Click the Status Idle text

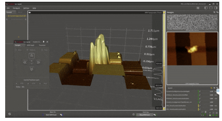pos(20,87)
